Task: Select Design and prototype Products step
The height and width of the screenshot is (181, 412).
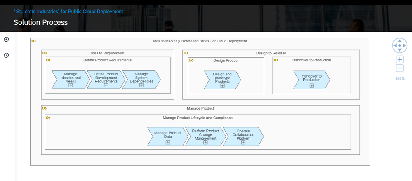Action: click(223, 80)
